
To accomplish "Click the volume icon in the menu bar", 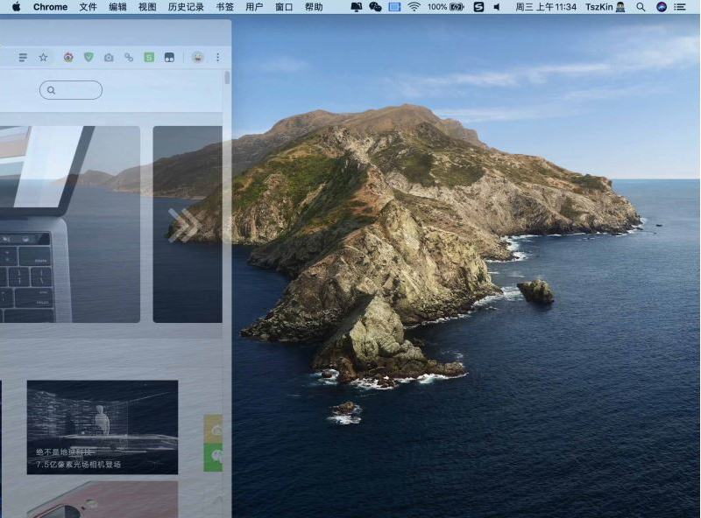I will 498,8.
